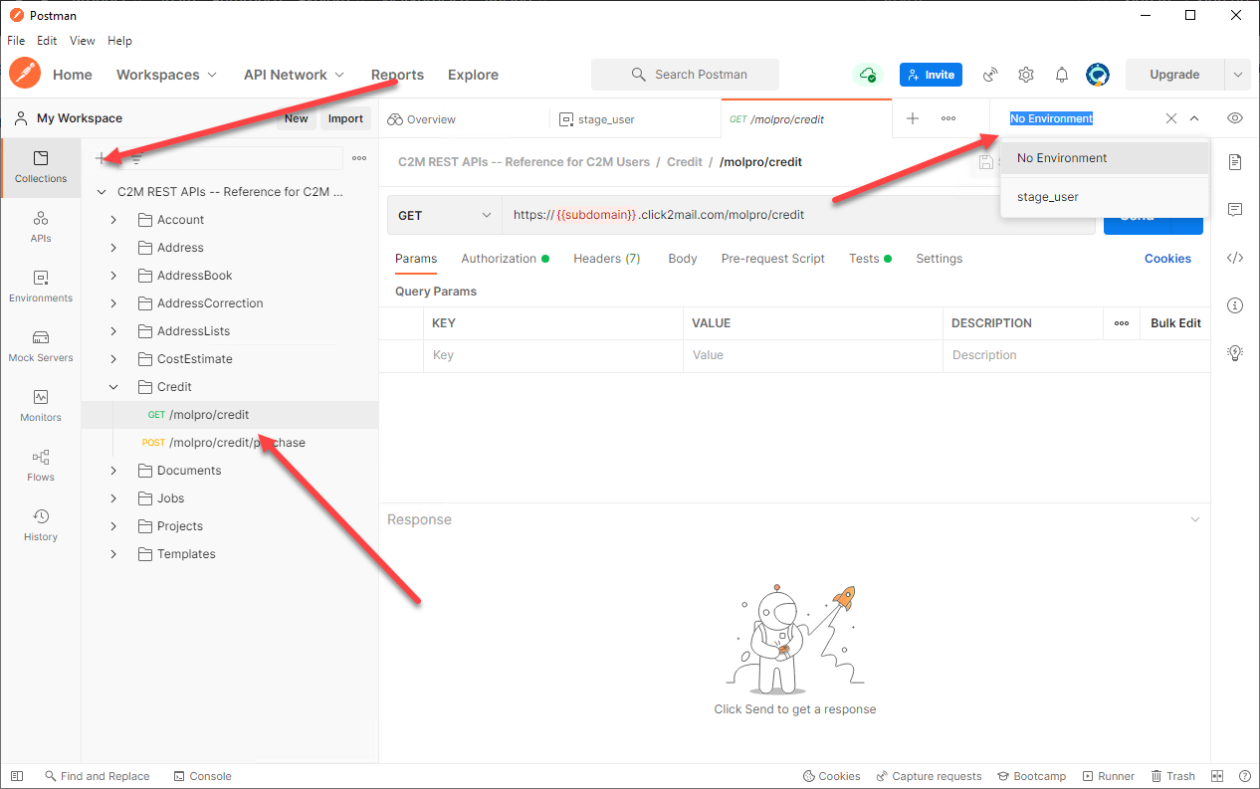
Task: Open the Flows sidebar panel
Action: coord(41,466)
